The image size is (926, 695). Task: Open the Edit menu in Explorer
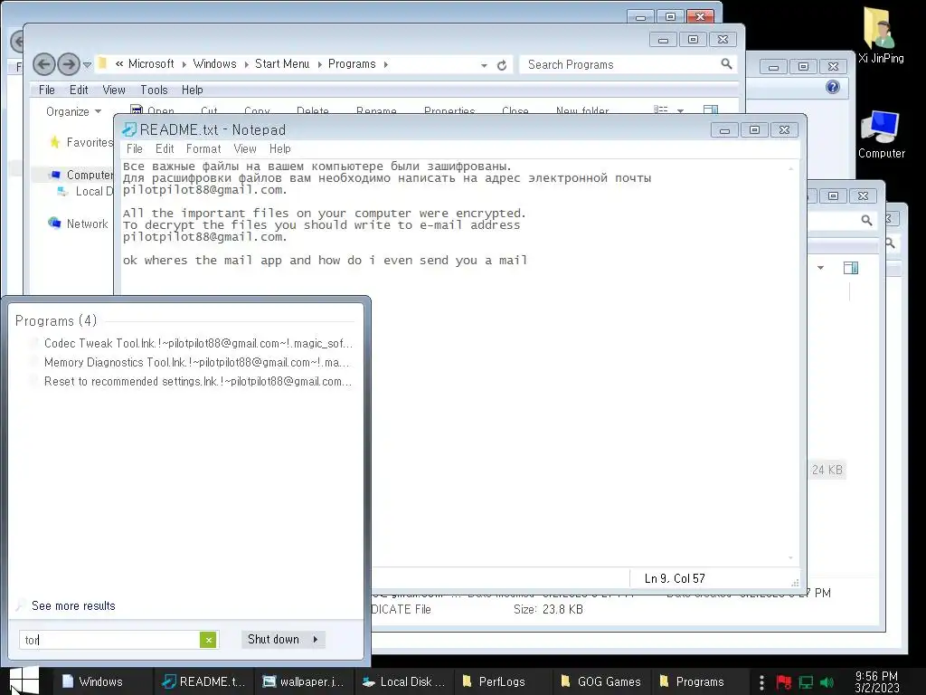[79, 90]
